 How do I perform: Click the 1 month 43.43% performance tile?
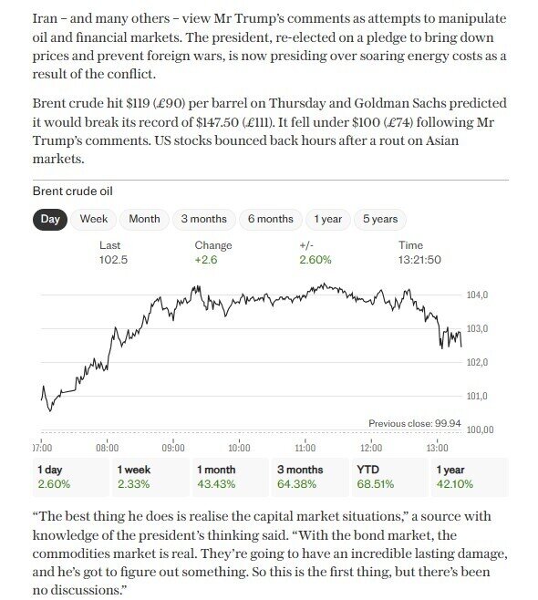click(231, 477)
